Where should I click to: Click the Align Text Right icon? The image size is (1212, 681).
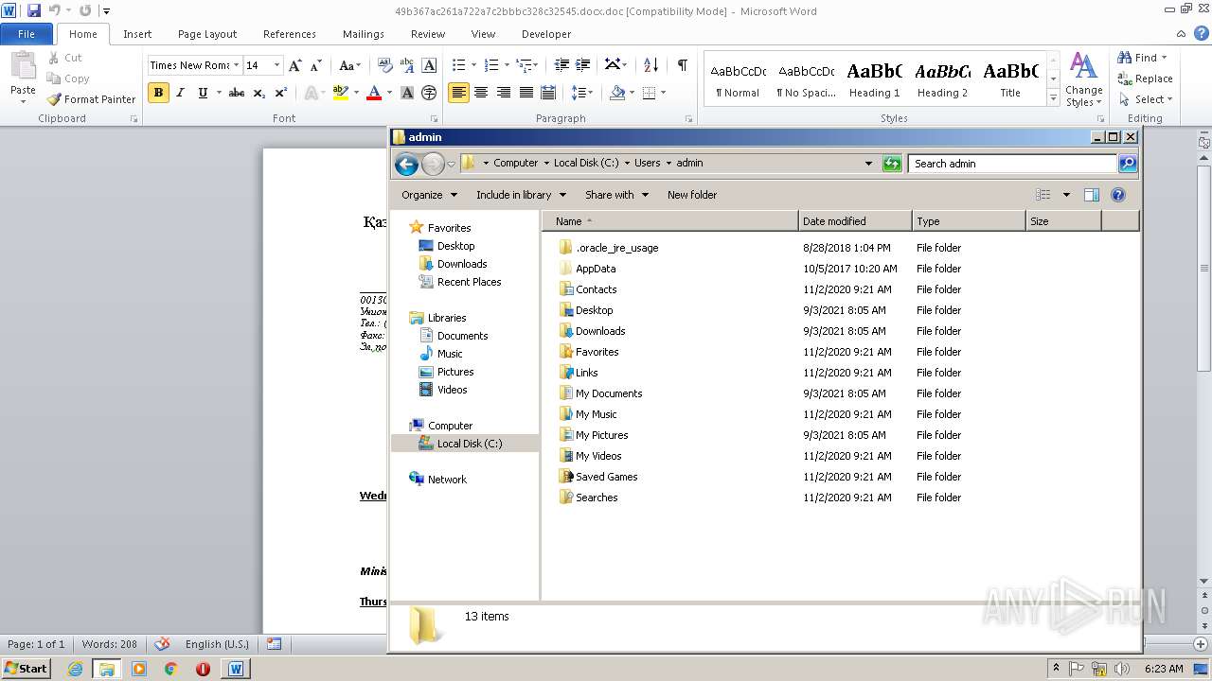tap(504, 93)
